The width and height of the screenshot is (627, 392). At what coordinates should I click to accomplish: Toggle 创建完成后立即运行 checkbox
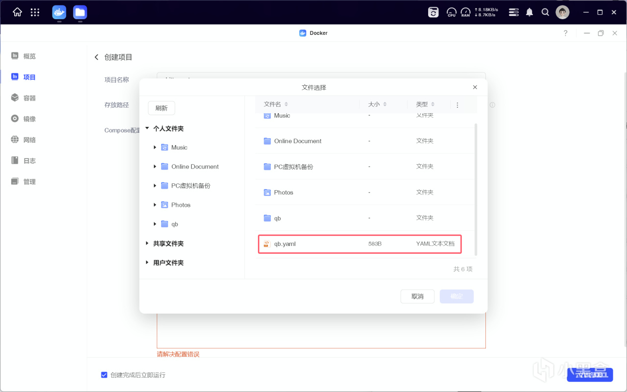coord(104,375)
